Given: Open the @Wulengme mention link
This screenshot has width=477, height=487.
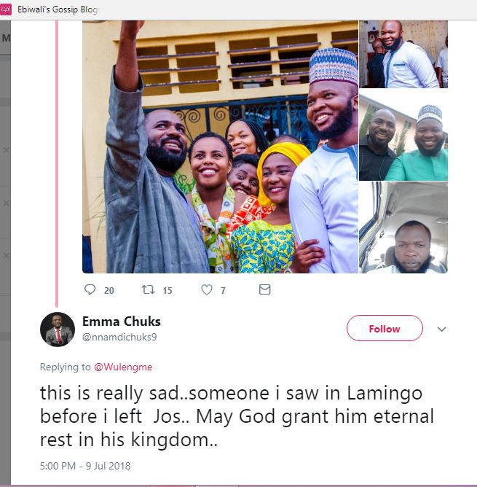Looking at the screenshot, I should pos(123,367).
